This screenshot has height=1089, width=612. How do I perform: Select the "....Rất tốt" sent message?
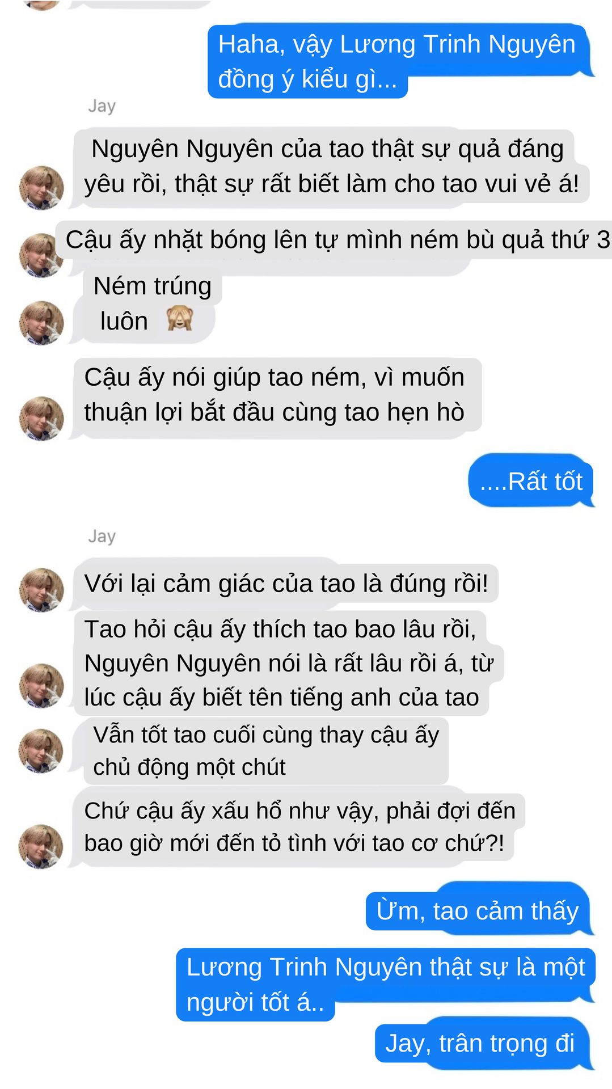531,481
